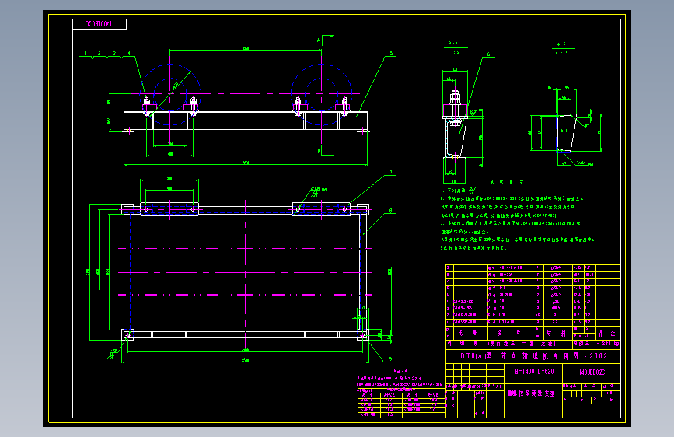Select the drawing number '140.J0802C' in title block

tap(592, 372)
